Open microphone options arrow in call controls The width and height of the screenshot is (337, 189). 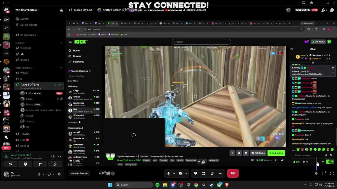174,173
